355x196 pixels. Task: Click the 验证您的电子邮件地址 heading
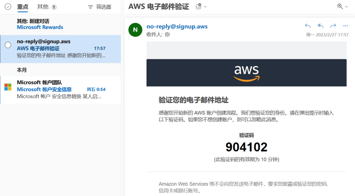(x=193, y=100)
